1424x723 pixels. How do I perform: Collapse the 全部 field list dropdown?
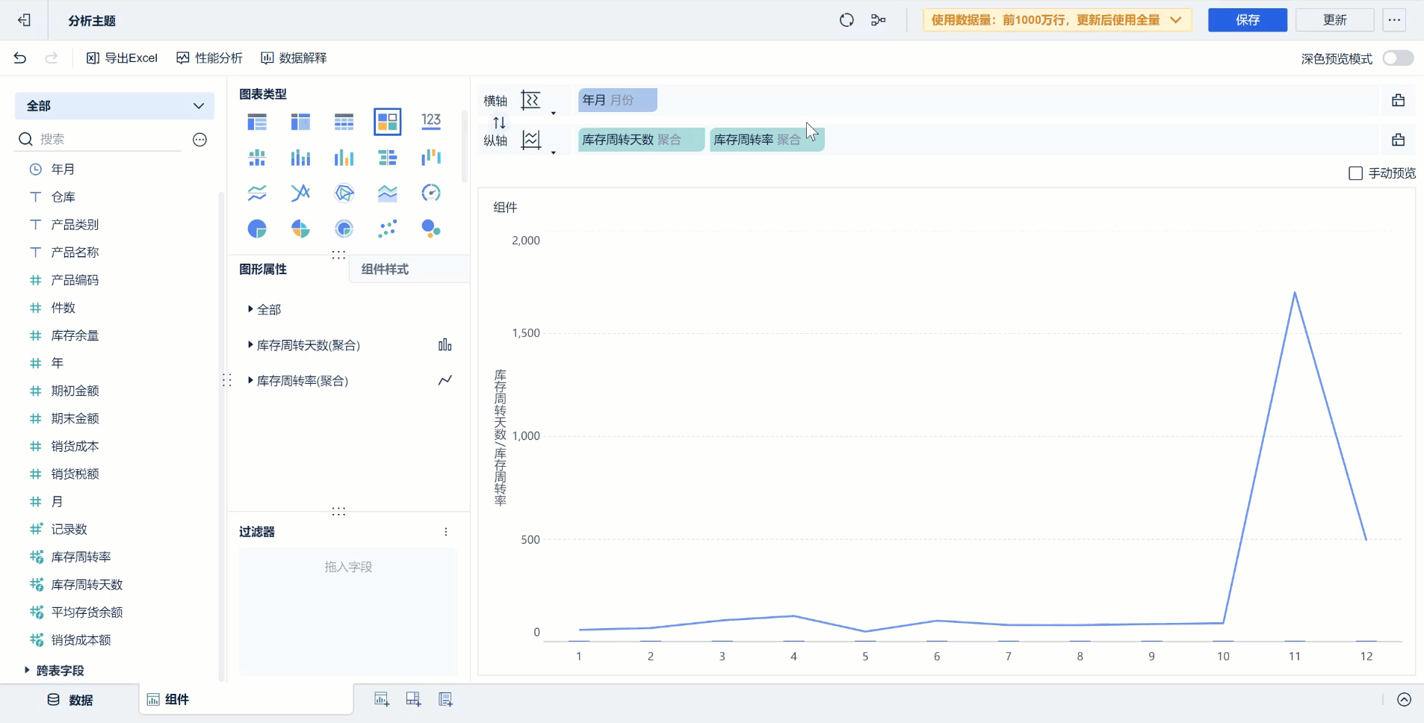click(x=198, y=105)
